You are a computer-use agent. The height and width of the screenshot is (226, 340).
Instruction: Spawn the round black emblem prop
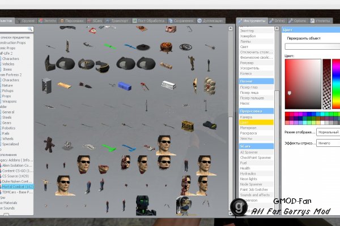click(x=186, y=47)
